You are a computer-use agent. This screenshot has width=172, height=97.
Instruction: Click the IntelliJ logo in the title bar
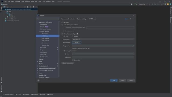pyautogui.click(x=2, y=1)
